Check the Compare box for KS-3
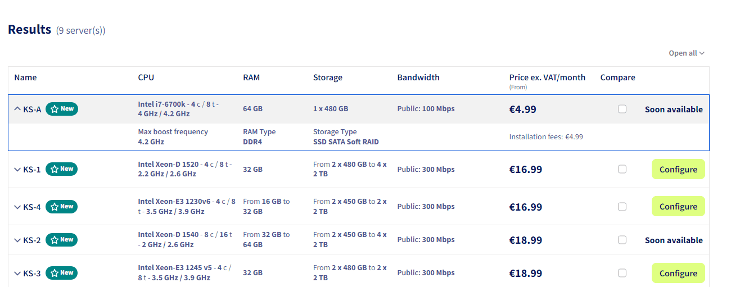This screenshot has height=287, width=731. click(622, 273)
